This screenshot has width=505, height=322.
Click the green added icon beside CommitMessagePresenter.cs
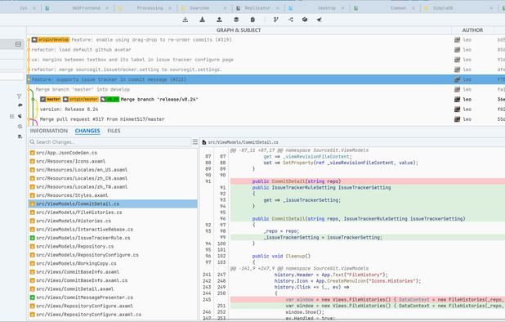[32, 297]
